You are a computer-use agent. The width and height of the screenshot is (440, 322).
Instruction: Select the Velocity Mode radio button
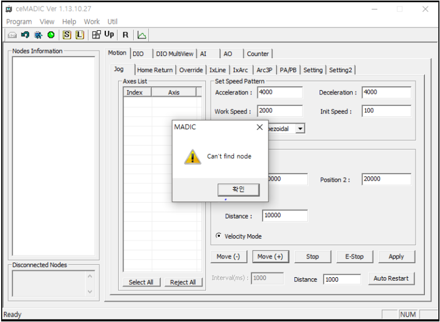[219, 236]
